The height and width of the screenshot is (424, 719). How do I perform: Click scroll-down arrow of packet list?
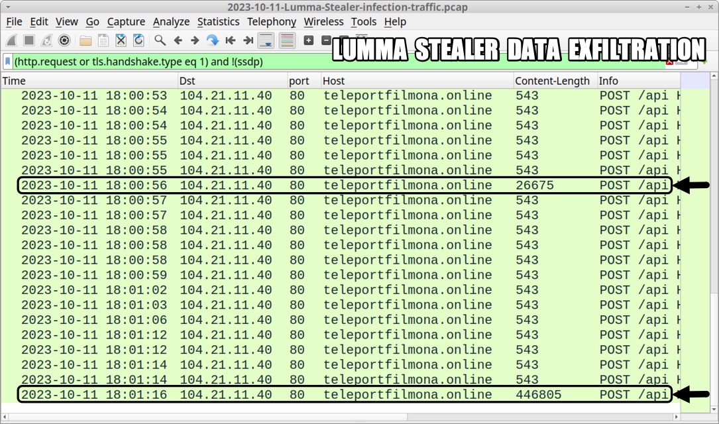point(714,409)
